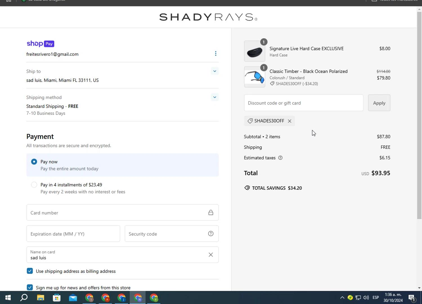
Task: Show the security code help tooltip
Action: pyautogui.click(x=211, y=234)
